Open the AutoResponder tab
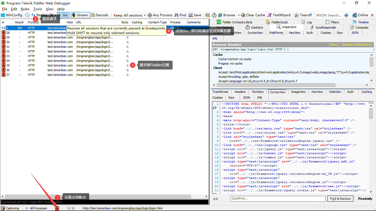This screenshot has width=376, height=211. tap(324, 27)
